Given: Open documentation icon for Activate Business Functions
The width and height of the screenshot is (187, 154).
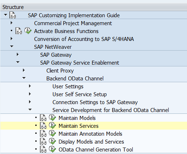Looking at the screenshot, I should [19, 31].
